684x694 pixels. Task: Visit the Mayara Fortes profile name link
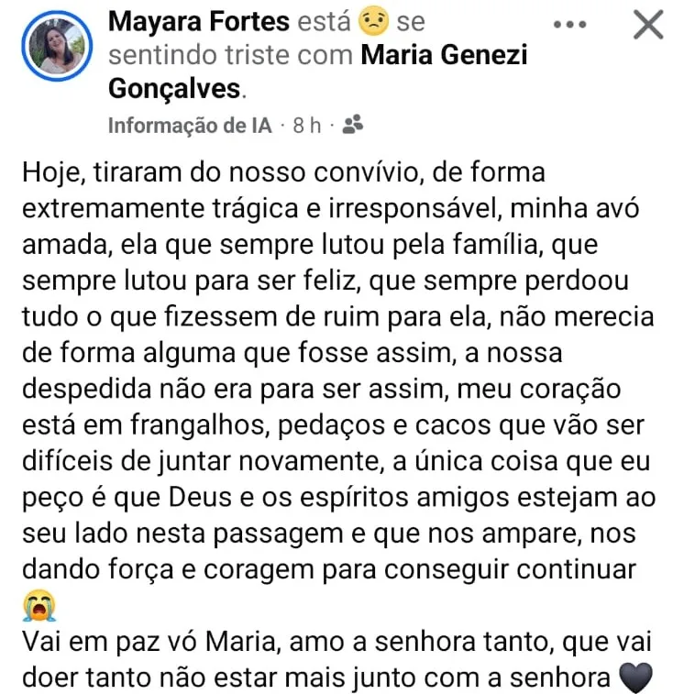pyautogui.click(x=199, y=21)
